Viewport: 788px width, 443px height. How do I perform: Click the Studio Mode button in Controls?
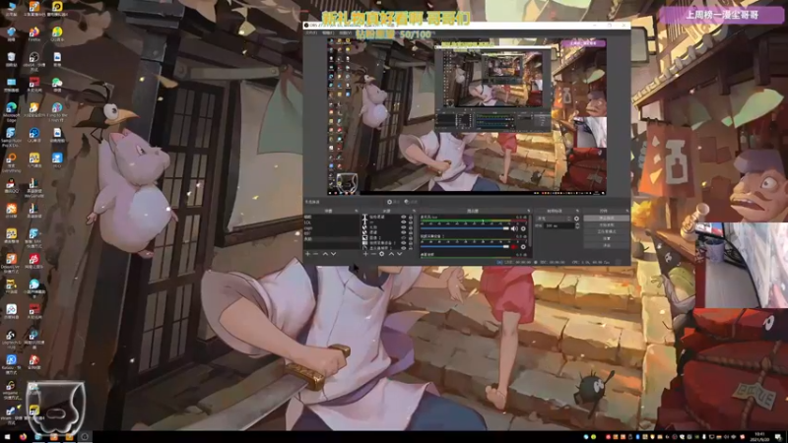coord(607,231)
